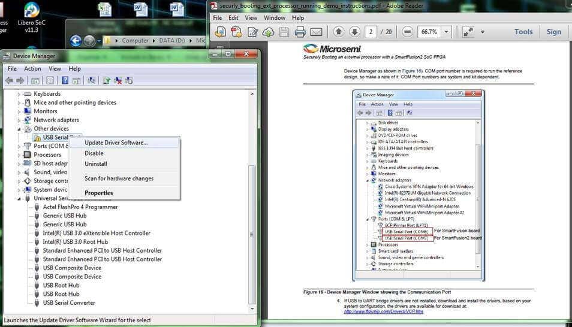Open the Sign pane in Adobe Reader

[553, 32]
